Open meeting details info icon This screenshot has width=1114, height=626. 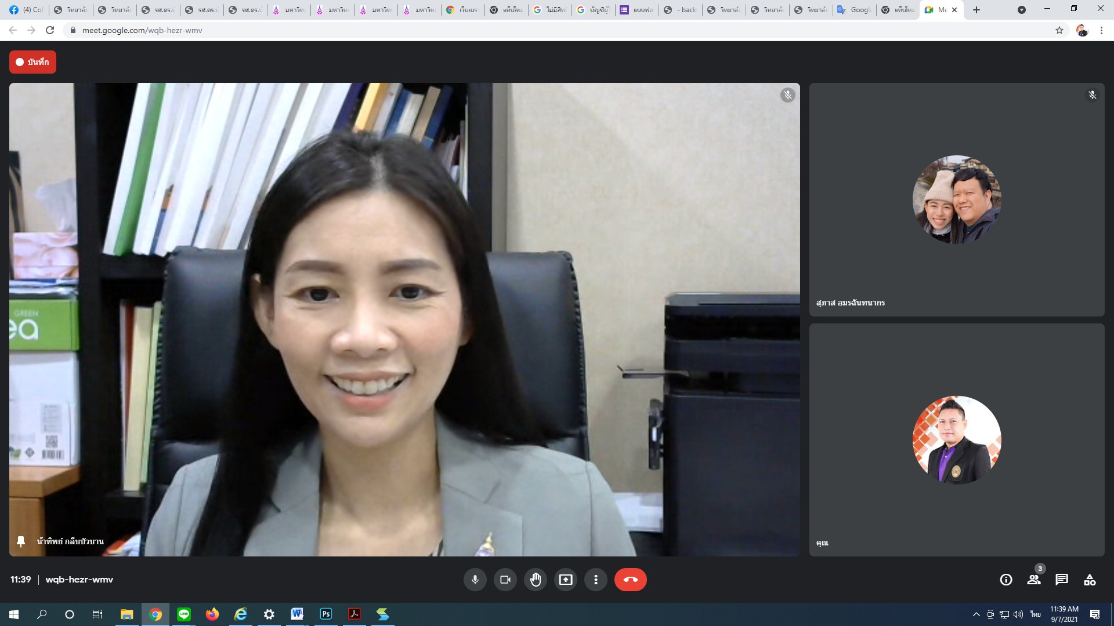tap(1006, 580)
